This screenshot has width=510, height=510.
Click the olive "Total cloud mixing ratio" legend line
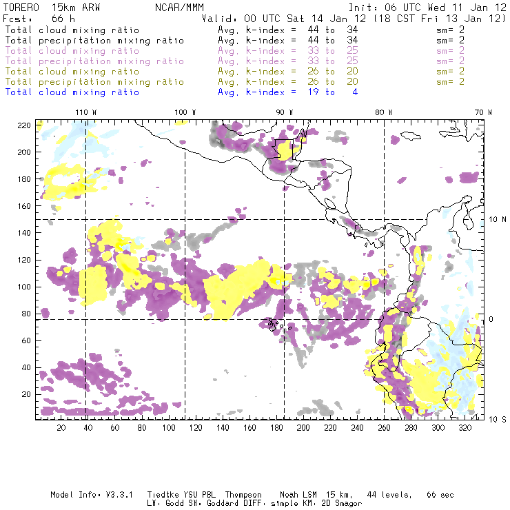[x=72, y=71]
